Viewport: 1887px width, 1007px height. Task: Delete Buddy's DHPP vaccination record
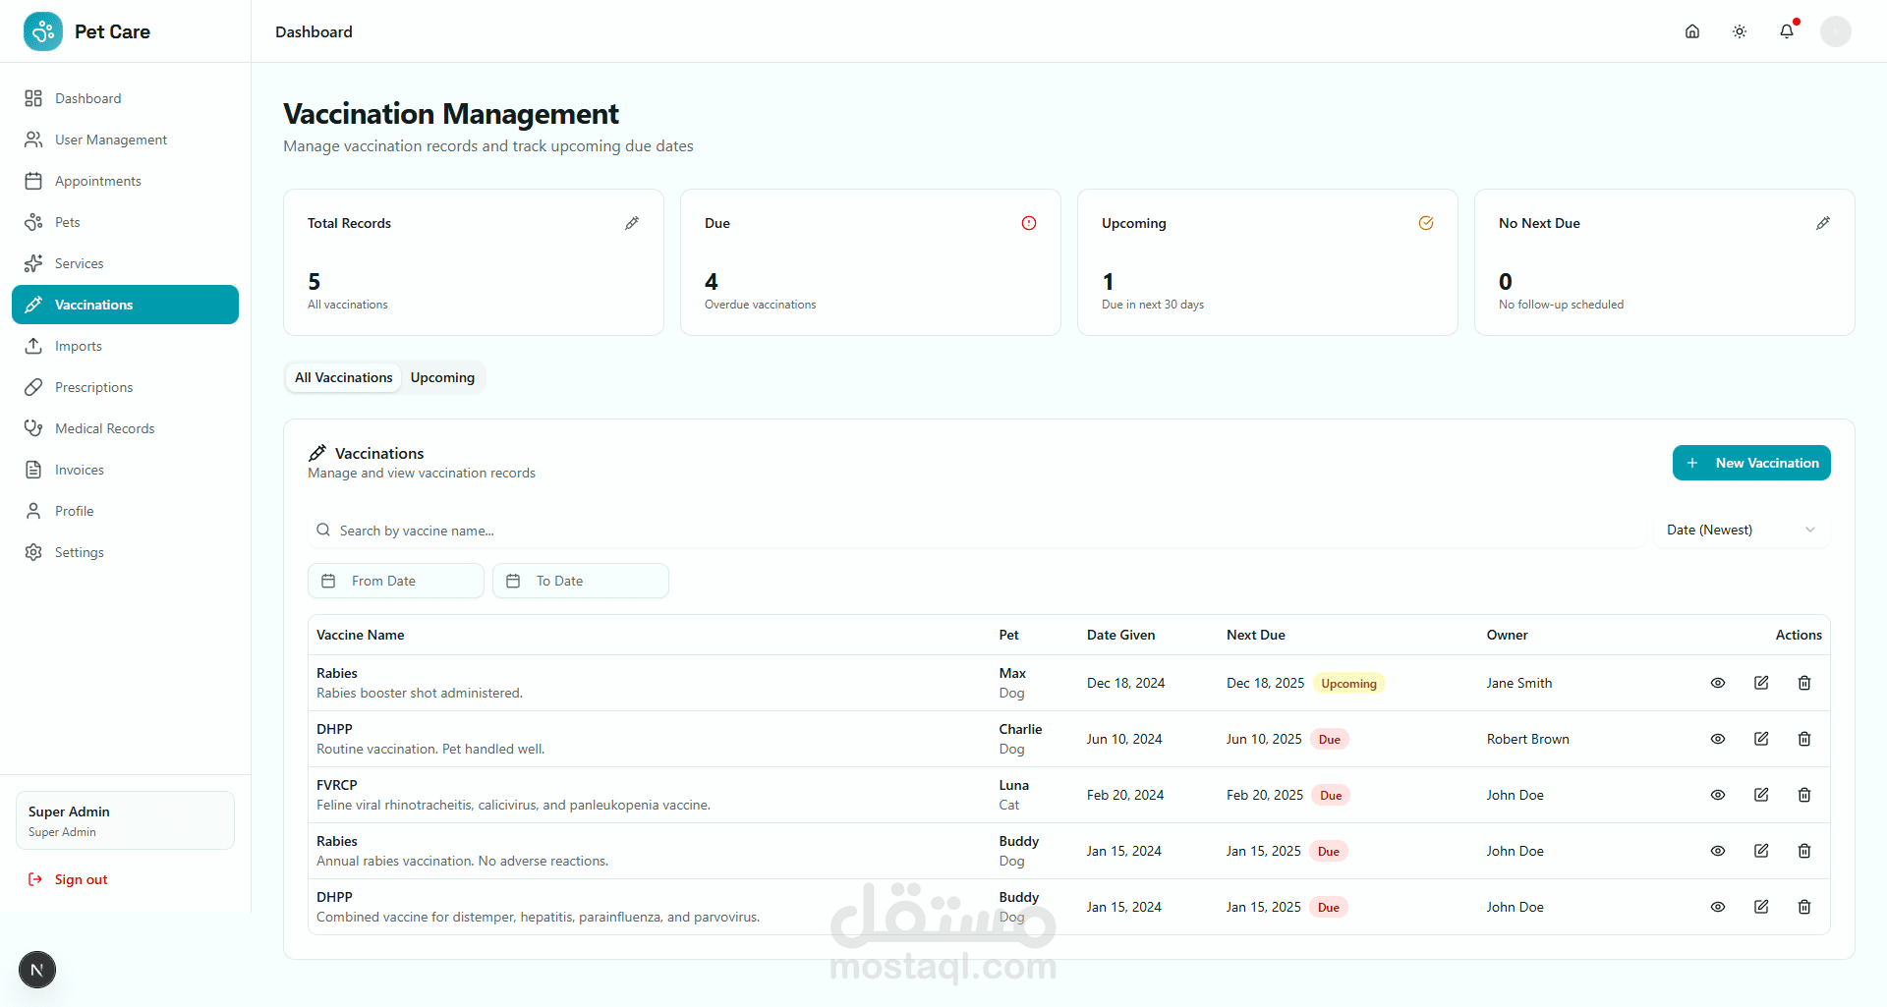pyautogui.click(x=1804, y=907)
